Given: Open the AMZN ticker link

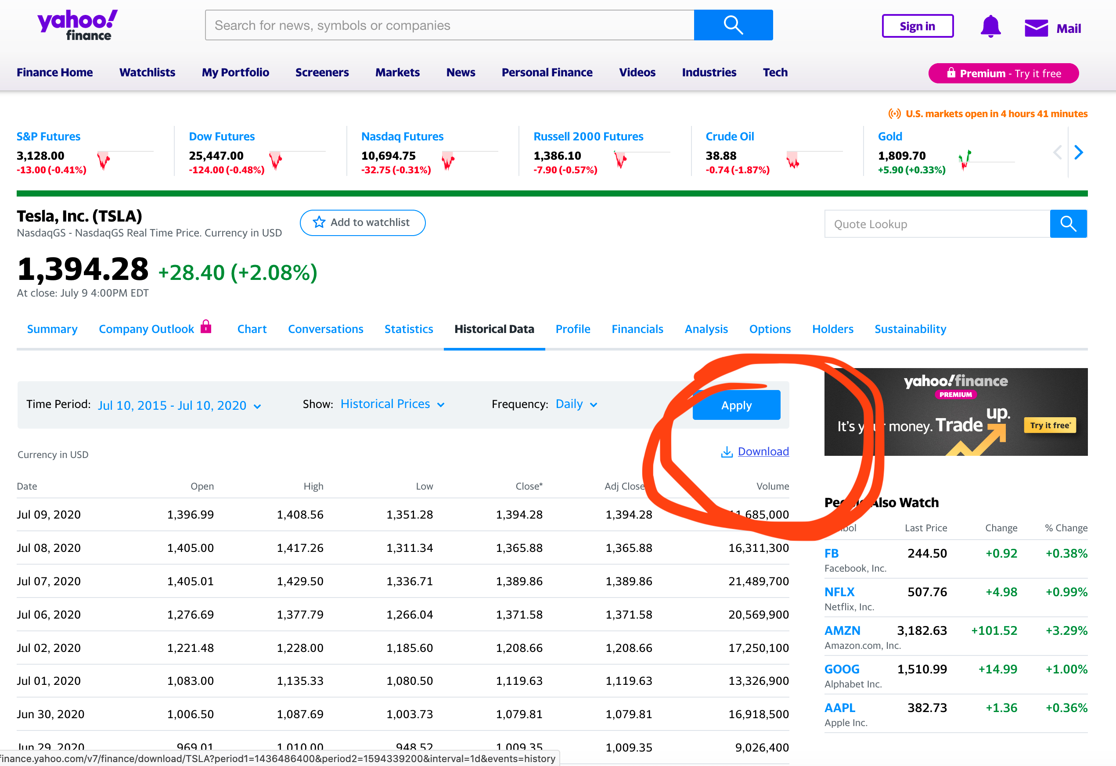Looking at the screenshot, I should [x=842, y=630].
